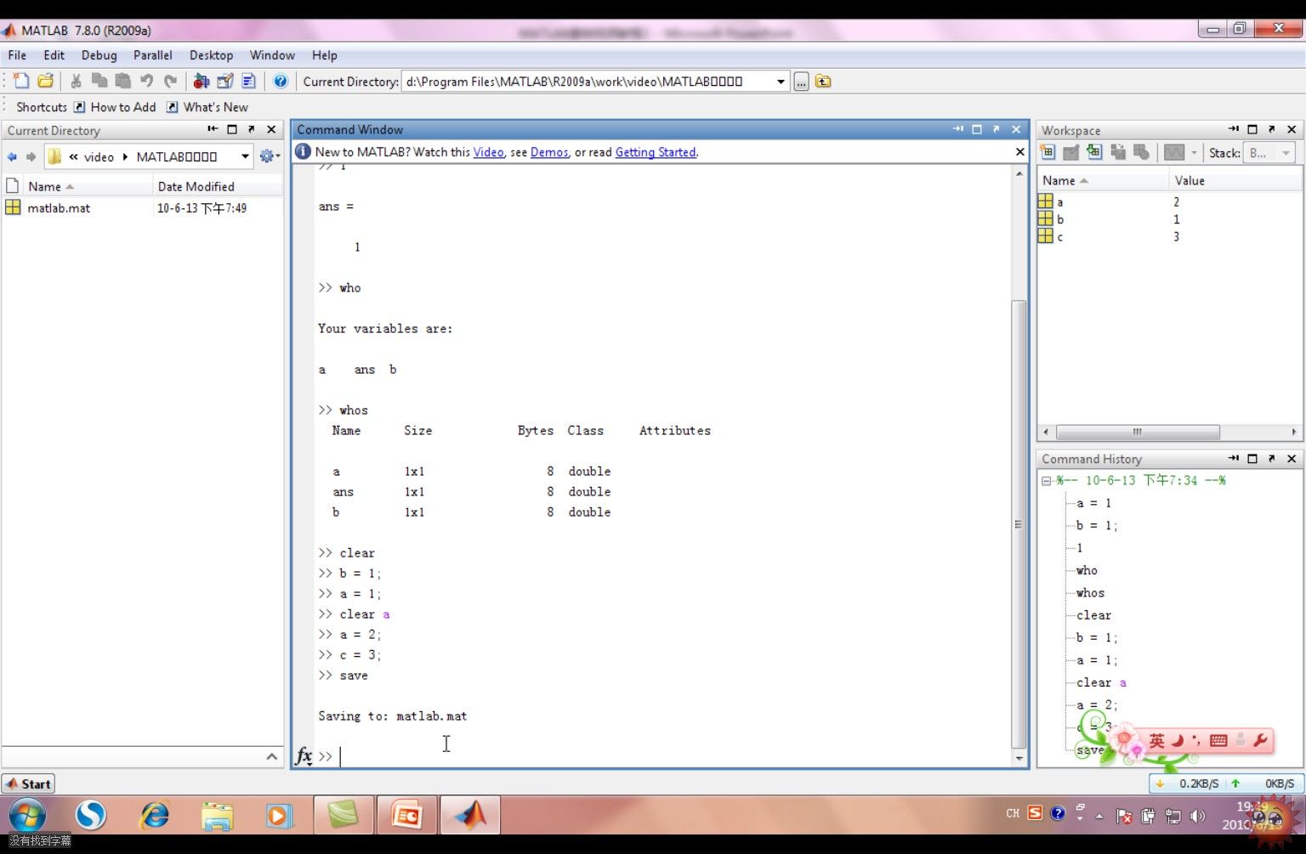Click the Paste toolbar icon

pyautogui.click(x=123, y=82)
